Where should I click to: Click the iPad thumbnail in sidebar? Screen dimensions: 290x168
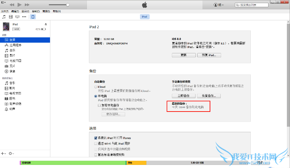6,27
